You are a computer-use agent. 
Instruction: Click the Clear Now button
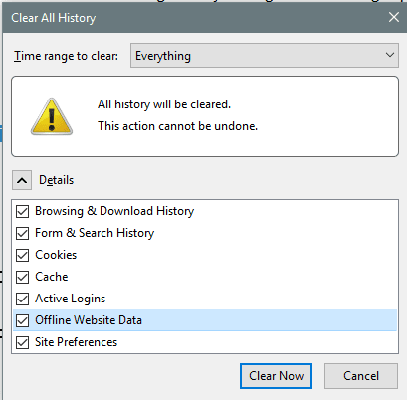click(x=276, y=376)
